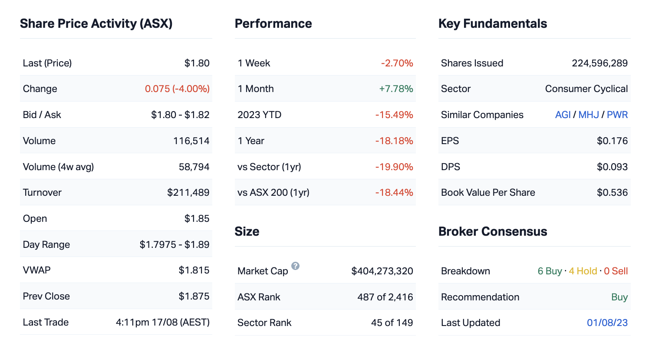Open the MHJ similar company link

pos(589,115)
